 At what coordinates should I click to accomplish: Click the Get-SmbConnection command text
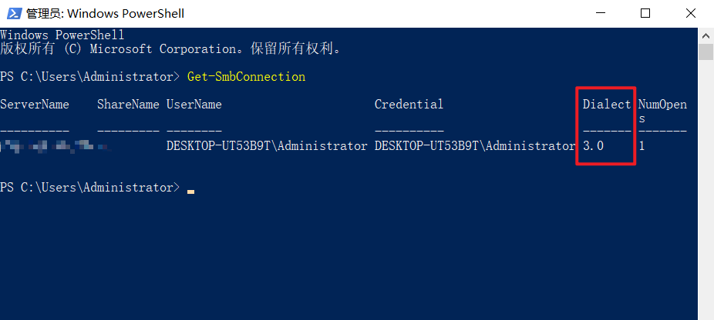[x=246, y=76]
